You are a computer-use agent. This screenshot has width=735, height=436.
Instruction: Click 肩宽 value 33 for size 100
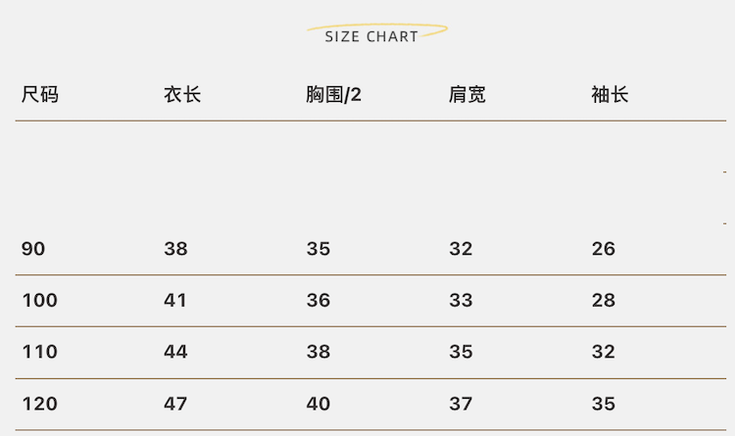tap(461, 301)
